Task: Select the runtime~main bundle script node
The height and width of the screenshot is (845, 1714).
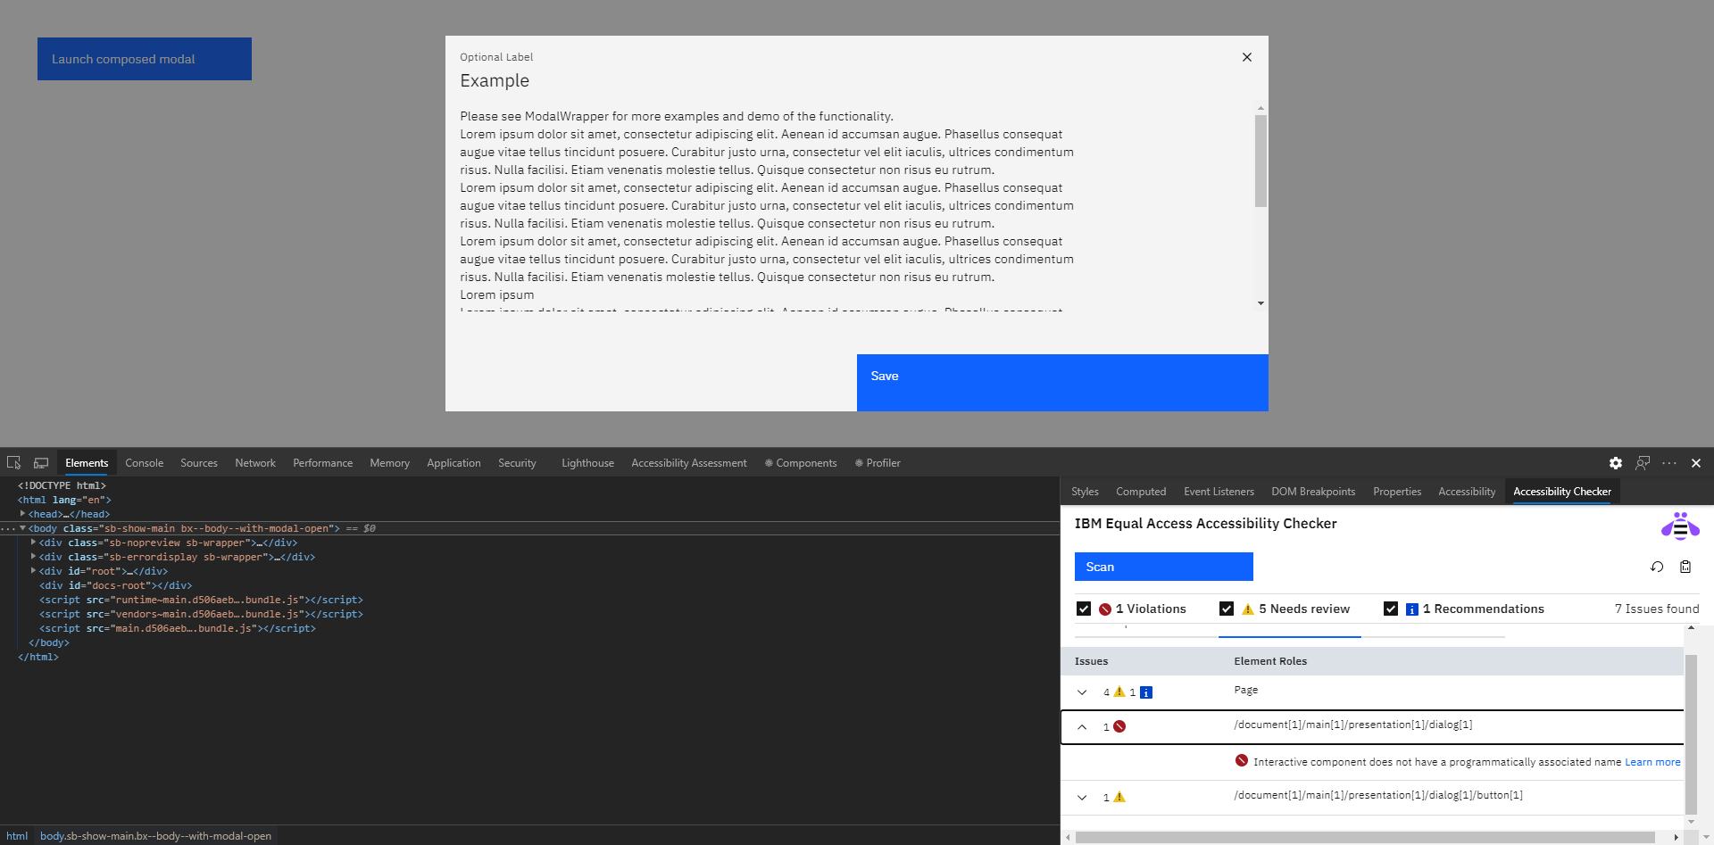Action: click(201, 600)
